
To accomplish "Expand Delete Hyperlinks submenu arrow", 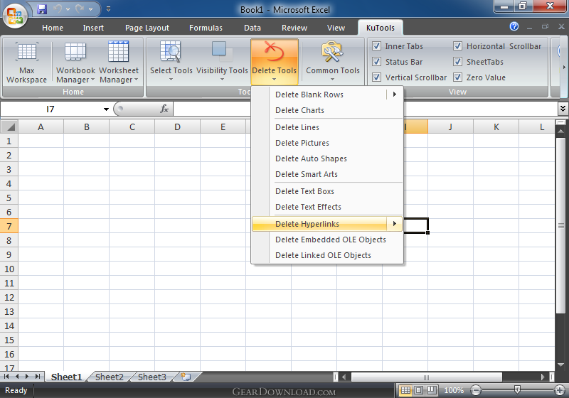I will coord(395,224).
